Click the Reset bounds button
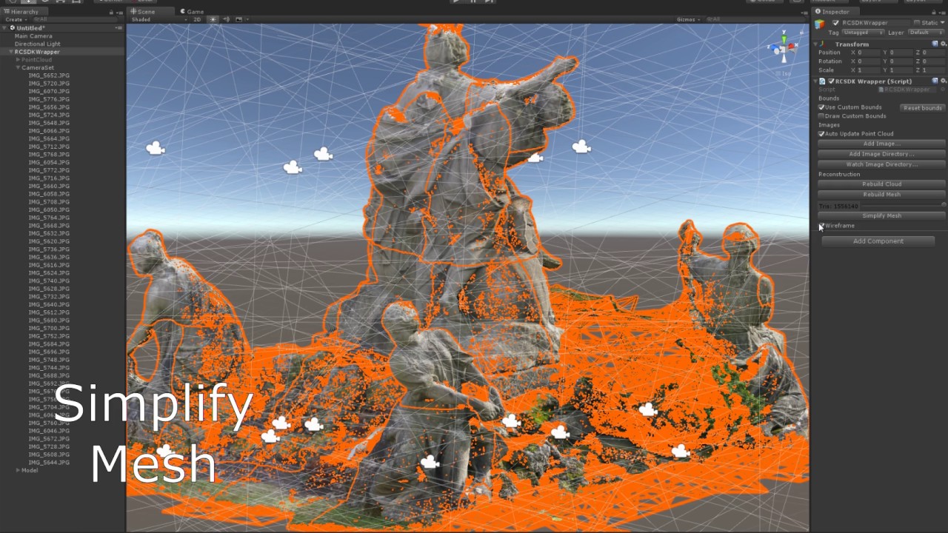948x533 pixels. pyautogui.click(x=922, y=108)
